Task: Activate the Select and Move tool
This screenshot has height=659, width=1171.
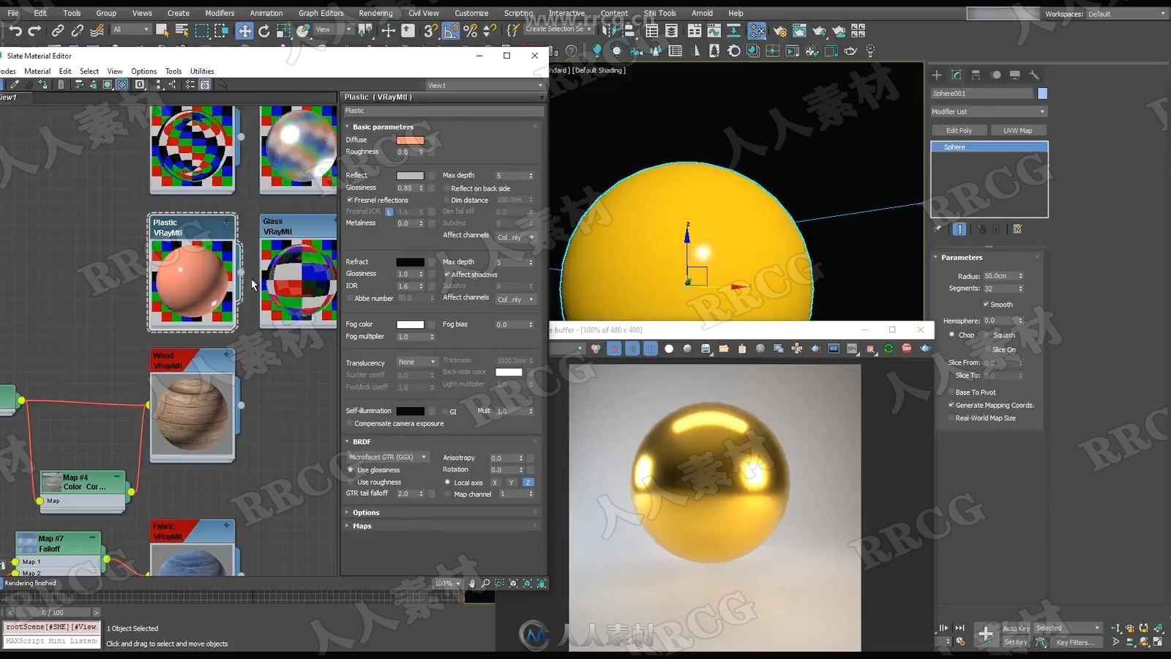Action: pos(244,31)
